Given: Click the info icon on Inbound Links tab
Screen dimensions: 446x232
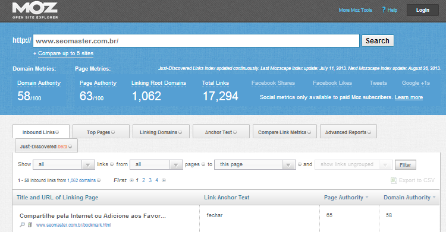Looking at the screenshot, I should click(57, 132).
